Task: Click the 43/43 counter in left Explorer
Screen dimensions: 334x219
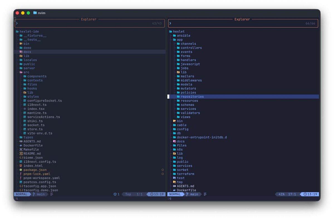Action: [157, 23]
